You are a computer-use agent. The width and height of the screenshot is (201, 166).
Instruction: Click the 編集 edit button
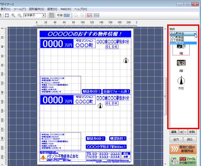pos(174,132)
